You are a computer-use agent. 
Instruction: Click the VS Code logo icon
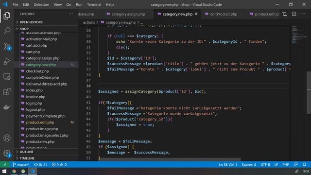tap(5, 4)
